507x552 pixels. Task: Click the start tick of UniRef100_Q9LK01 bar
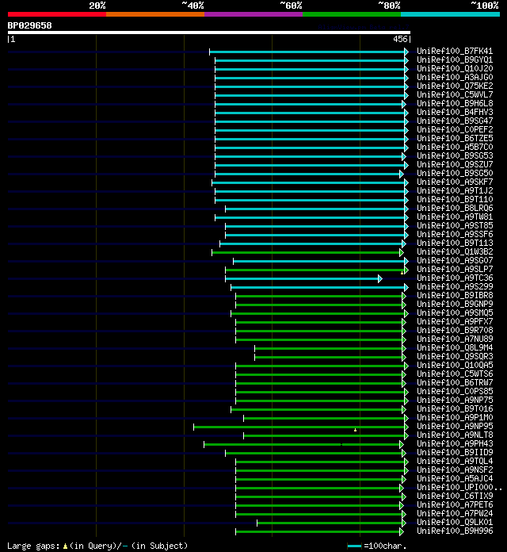257,523
